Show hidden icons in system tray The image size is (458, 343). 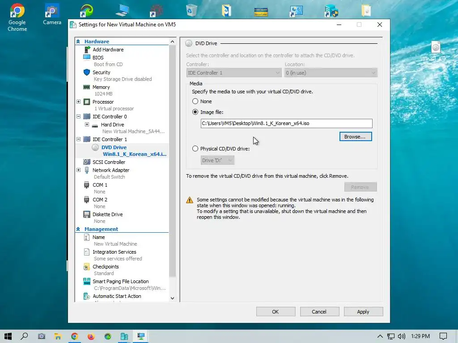point(380,336)
